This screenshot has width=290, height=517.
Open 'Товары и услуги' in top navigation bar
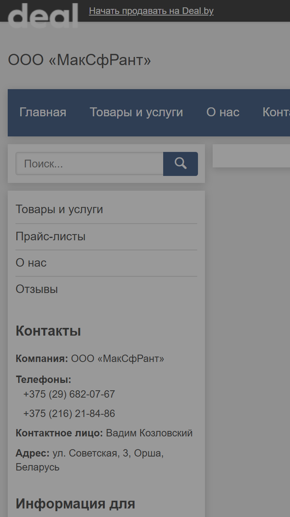point(136,112)
